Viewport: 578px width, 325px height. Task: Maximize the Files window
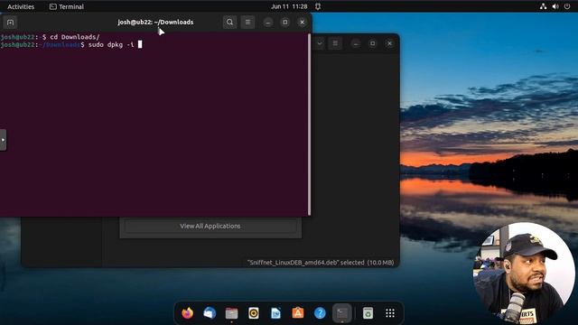click(373, 43)
